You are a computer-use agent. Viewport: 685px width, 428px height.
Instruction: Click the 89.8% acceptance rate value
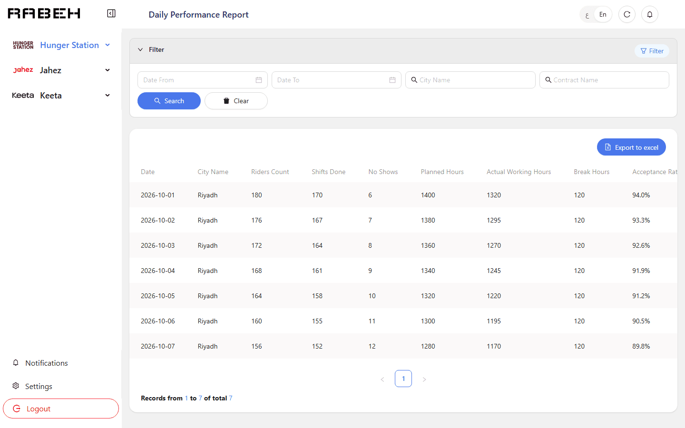point(641,346)
